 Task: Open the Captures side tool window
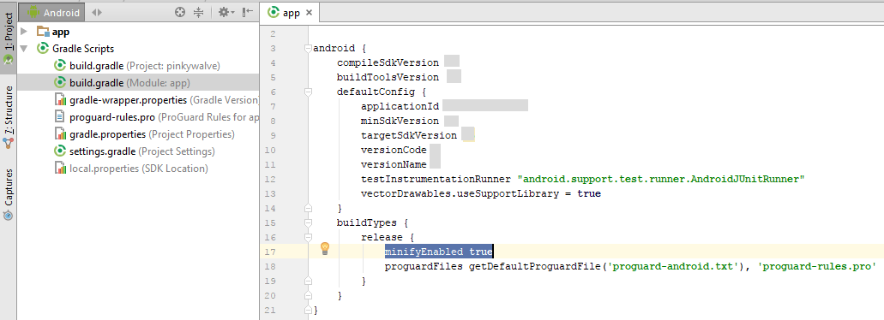(8, 194)
